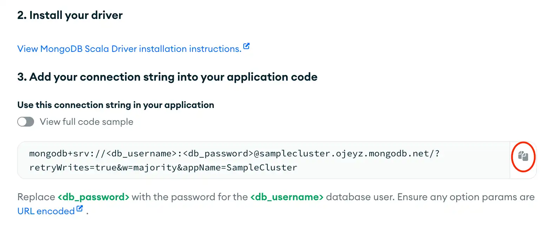Click the "View full code sample" label text
The image size is (552, 230).
coord(86,122)
